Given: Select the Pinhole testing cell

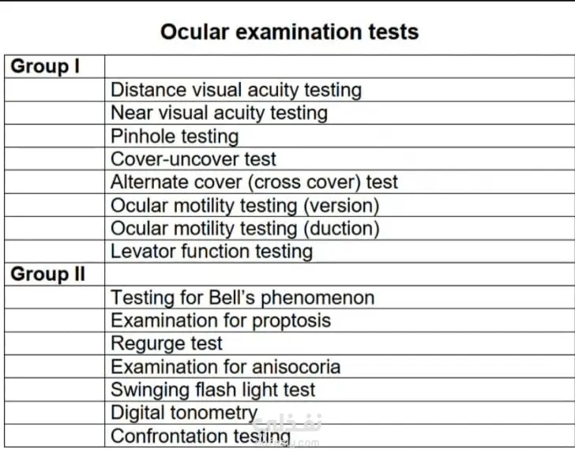Looking at the screenshot, I should tap(340, 136).
